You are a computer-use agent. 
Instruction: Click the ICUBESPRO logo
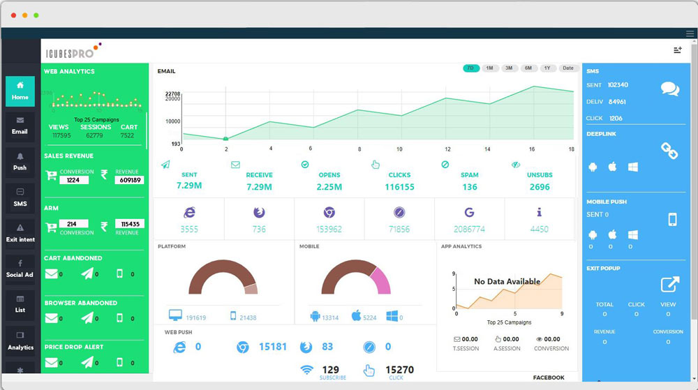tap(73, 52)
